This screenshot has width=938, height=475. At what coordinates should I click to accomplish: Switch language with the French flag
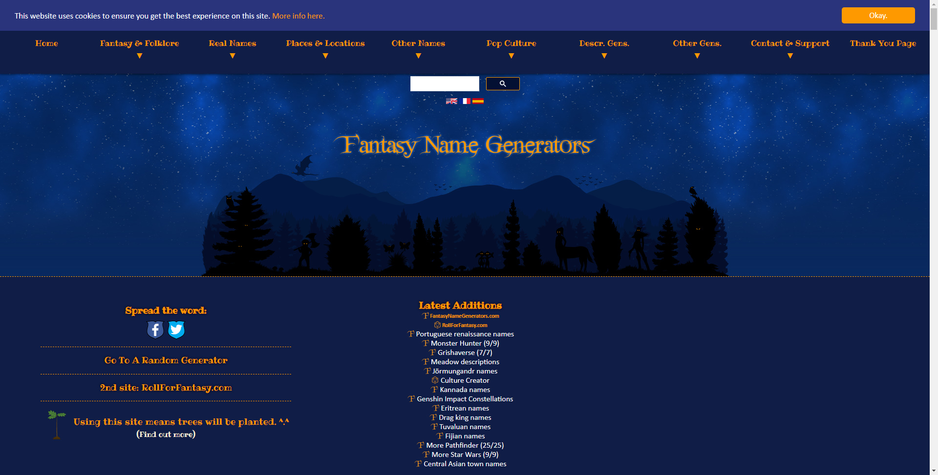pos(466,101)
